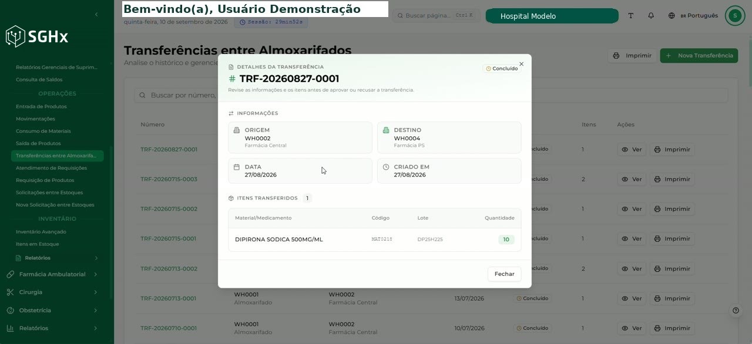Open Requisição de Produtos menu item
Viewport: 752px width, 344px height.
[45, 181]
